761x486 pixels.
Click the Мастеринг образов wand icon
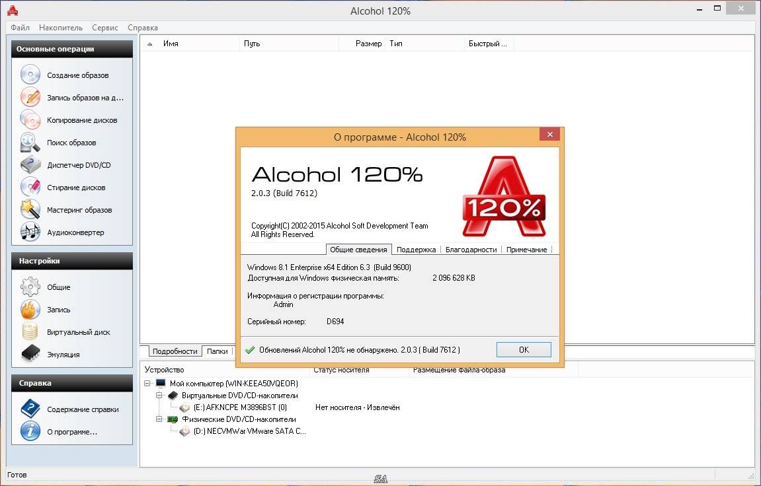coord(30,210)
